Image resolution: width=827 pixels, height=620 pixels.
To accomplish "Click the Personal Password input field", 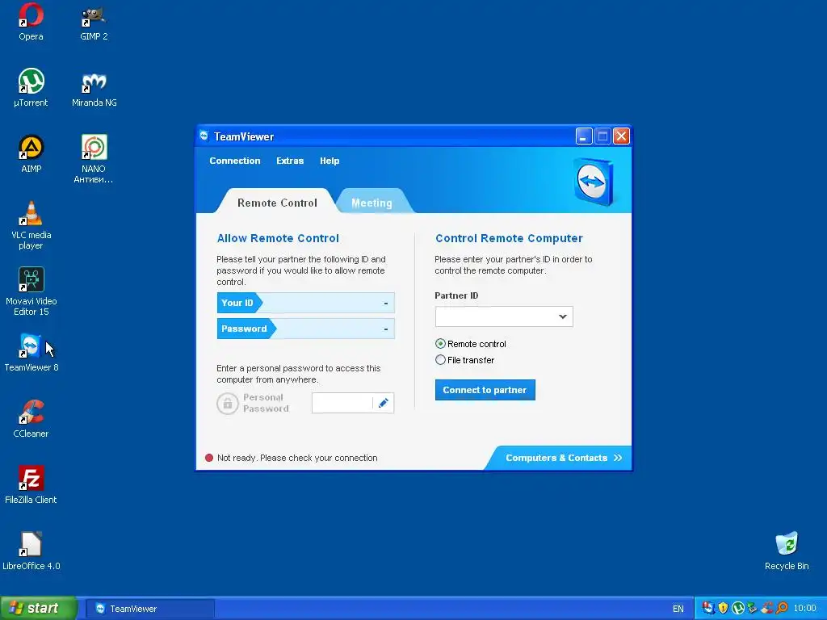I will click(342, 404).
